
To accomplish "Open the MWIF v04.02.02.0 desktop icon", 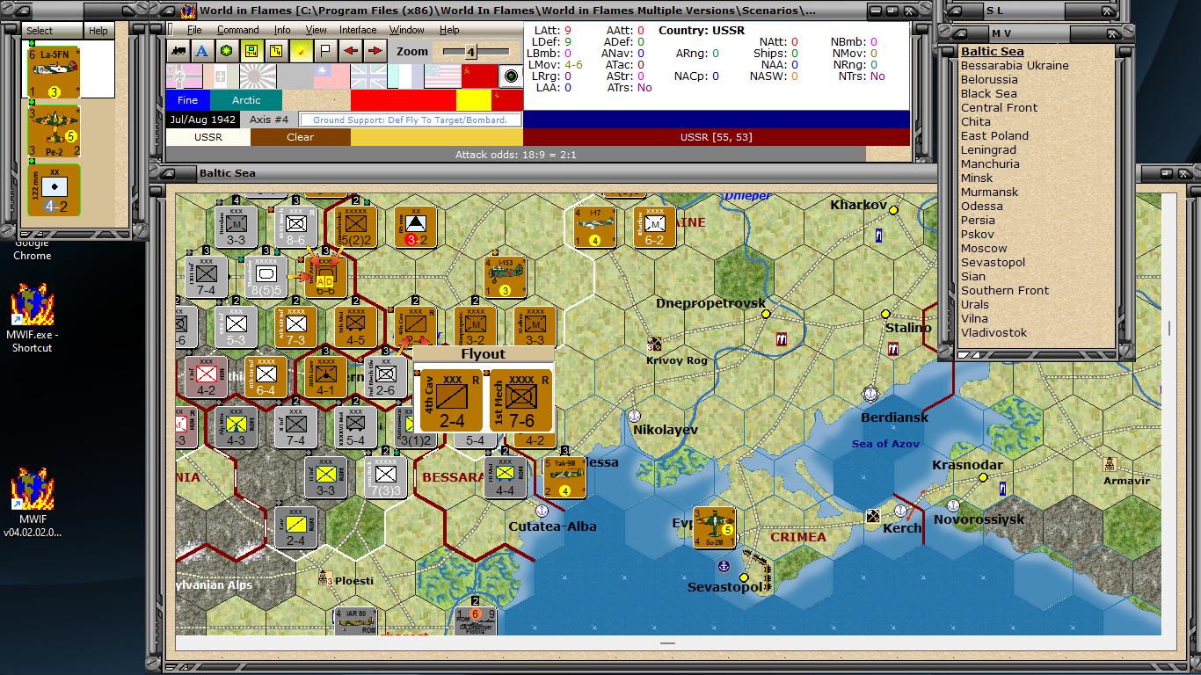I will coord(33,501).
